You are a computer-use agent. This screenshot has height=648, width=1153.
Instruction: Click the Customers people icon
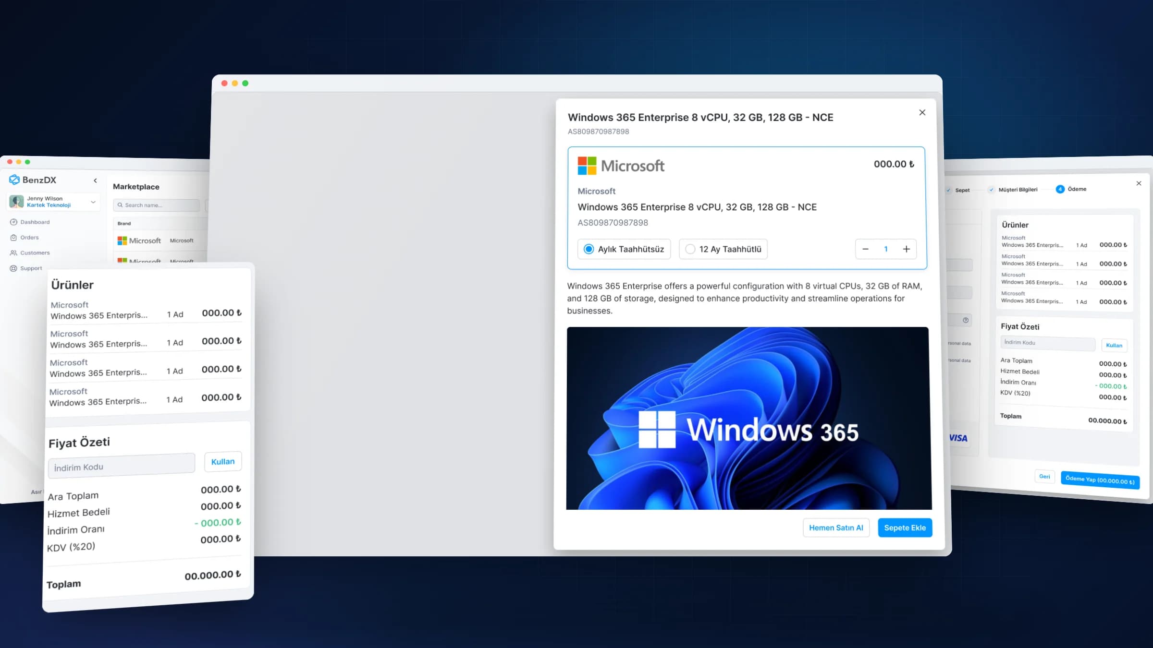point(13,253)
